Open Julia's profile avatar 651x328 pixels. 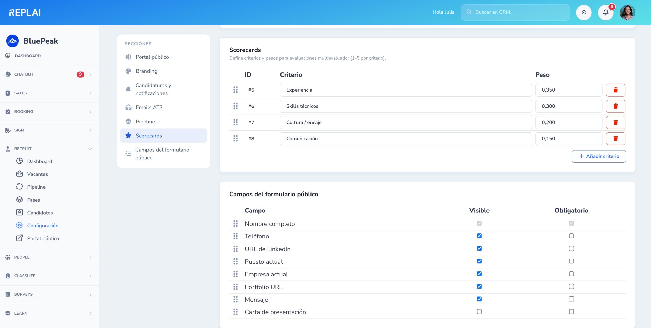627,12
